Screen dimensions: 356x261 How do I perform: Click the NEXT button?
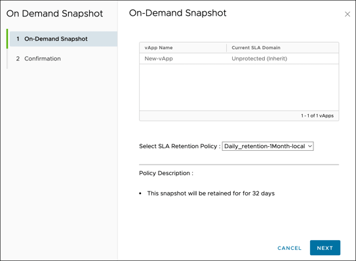coord(325,248)
